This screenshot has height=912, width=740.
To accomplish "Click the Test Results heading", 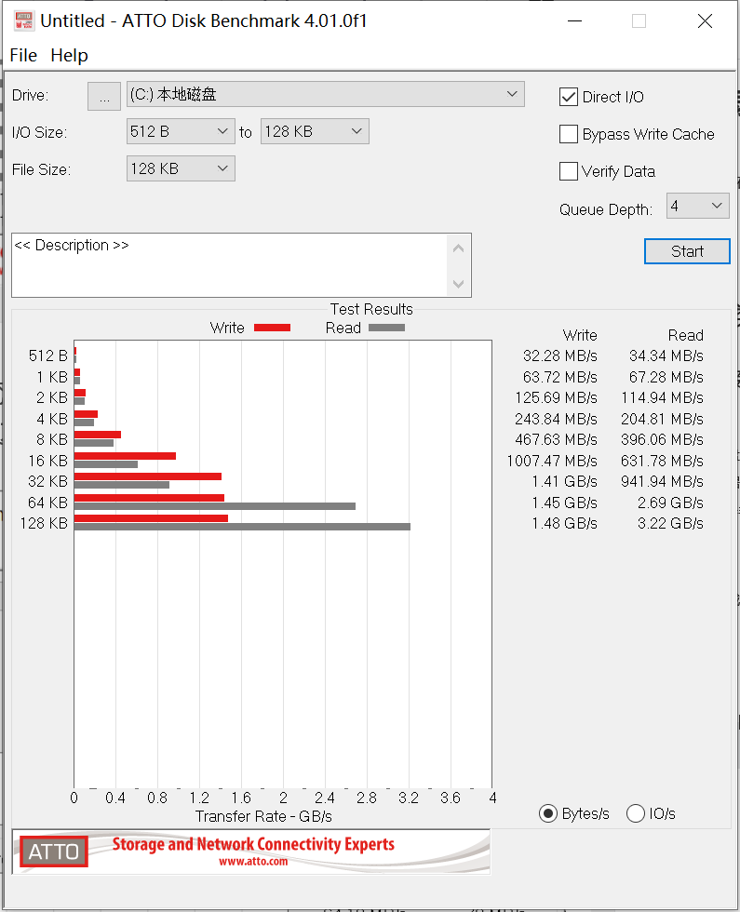I will coord(371,309).
